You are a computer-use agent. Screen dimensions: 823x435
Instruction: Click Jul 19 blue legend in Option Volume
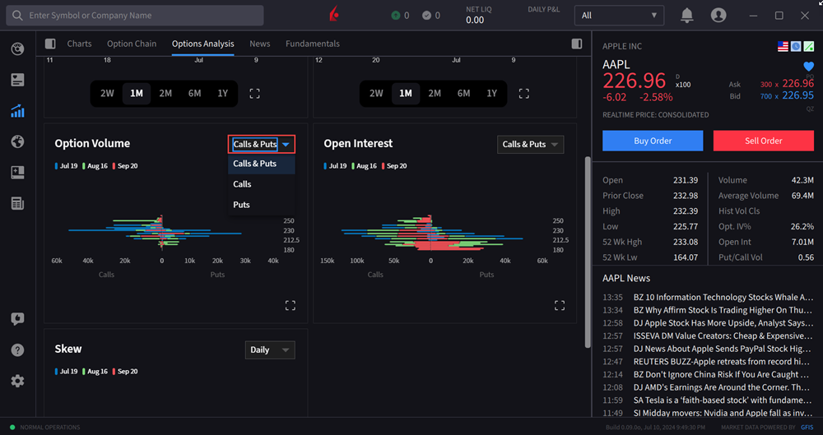click(67, 166)
